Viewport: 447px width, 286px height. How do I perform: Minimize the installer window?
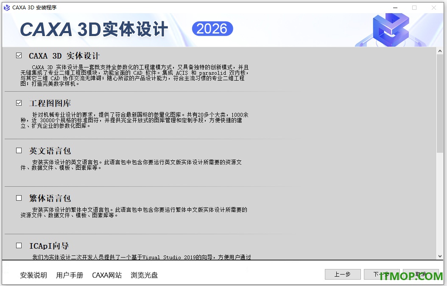(395, 8)
